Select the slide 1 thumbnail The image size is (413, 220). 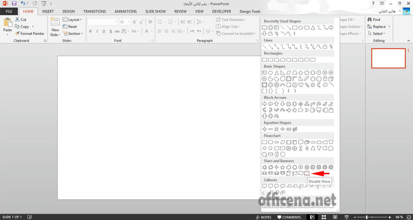pyautogui.click(x=388, y=58)
